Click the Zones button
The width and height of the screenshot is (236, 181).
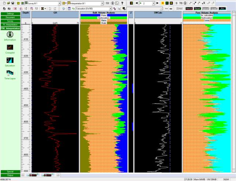(180, 9)
